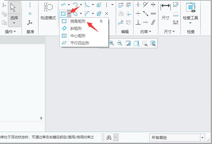Image resolution: width=212 pixels, height=144 pixels.
Task: Click Zoom In on graphics toolbar
Action: (x=112, y=43)
